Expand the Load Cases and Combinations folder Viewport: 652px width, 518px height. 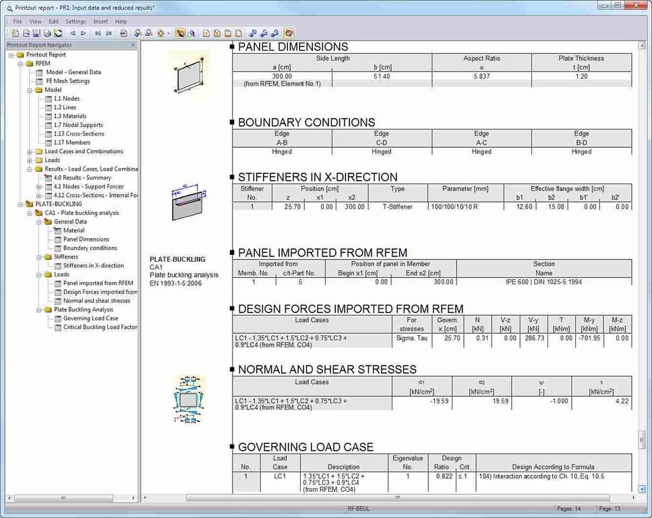pyautogui.click(x=30, y=152)
